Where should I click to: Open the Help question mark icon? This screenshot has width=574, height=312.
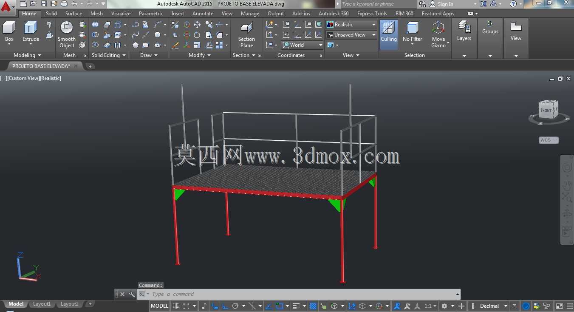[x=513, y=4]
